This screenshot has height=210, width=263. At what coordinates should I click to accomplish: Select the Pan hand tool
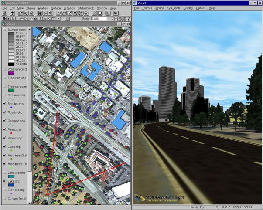(x=31, y=19)
